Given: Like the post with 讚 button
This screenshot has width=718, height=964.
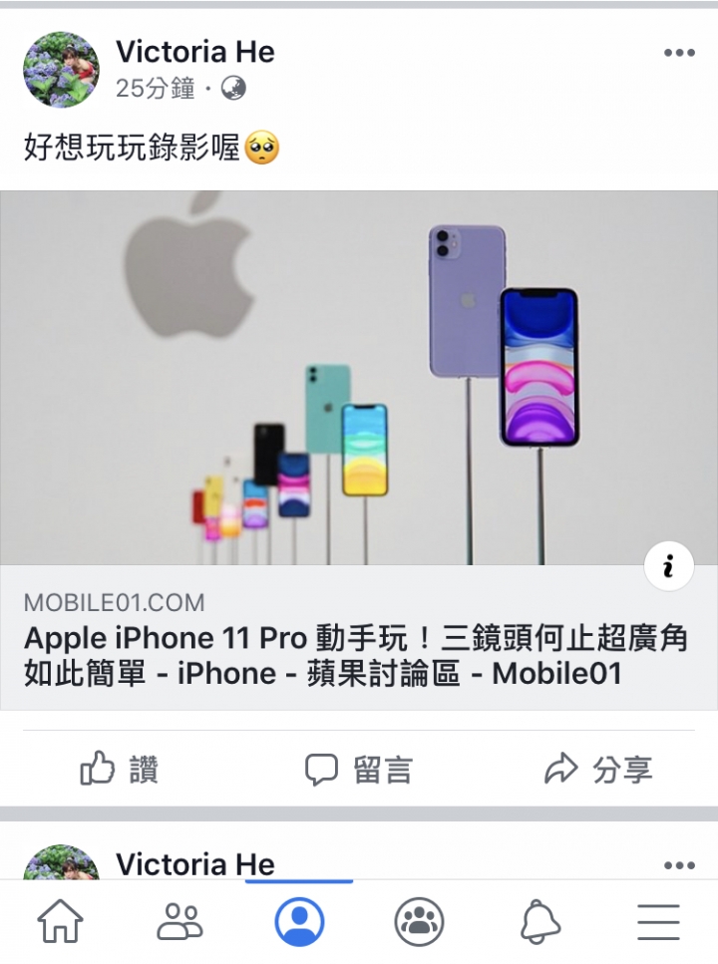Looking at the screenshot, I should (x=120, y=769).
